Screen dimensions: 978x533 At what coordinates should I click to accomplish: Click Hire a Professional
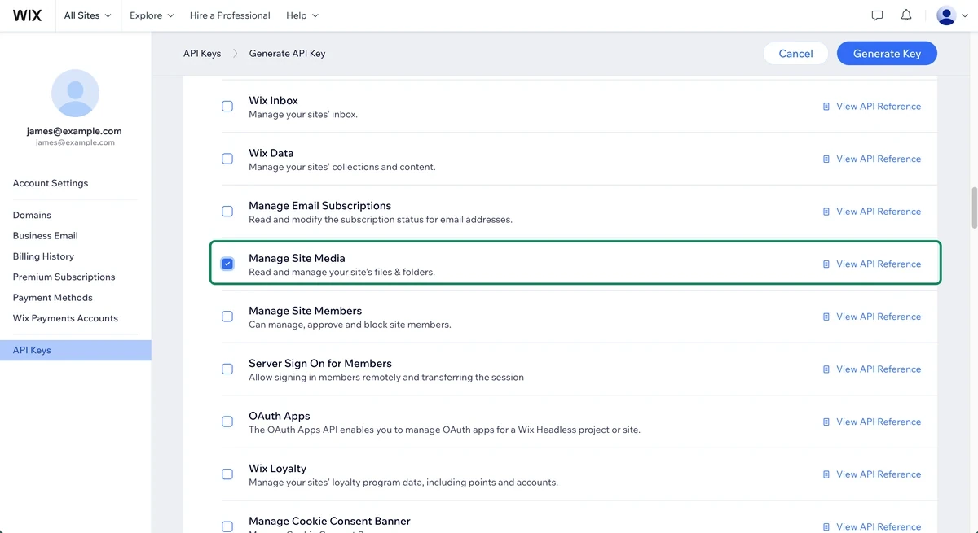pyautogui.click(x=230, y=15)
